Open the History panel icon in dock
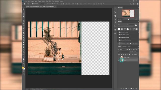Screen dimensions: 161x90 point(115,9)
